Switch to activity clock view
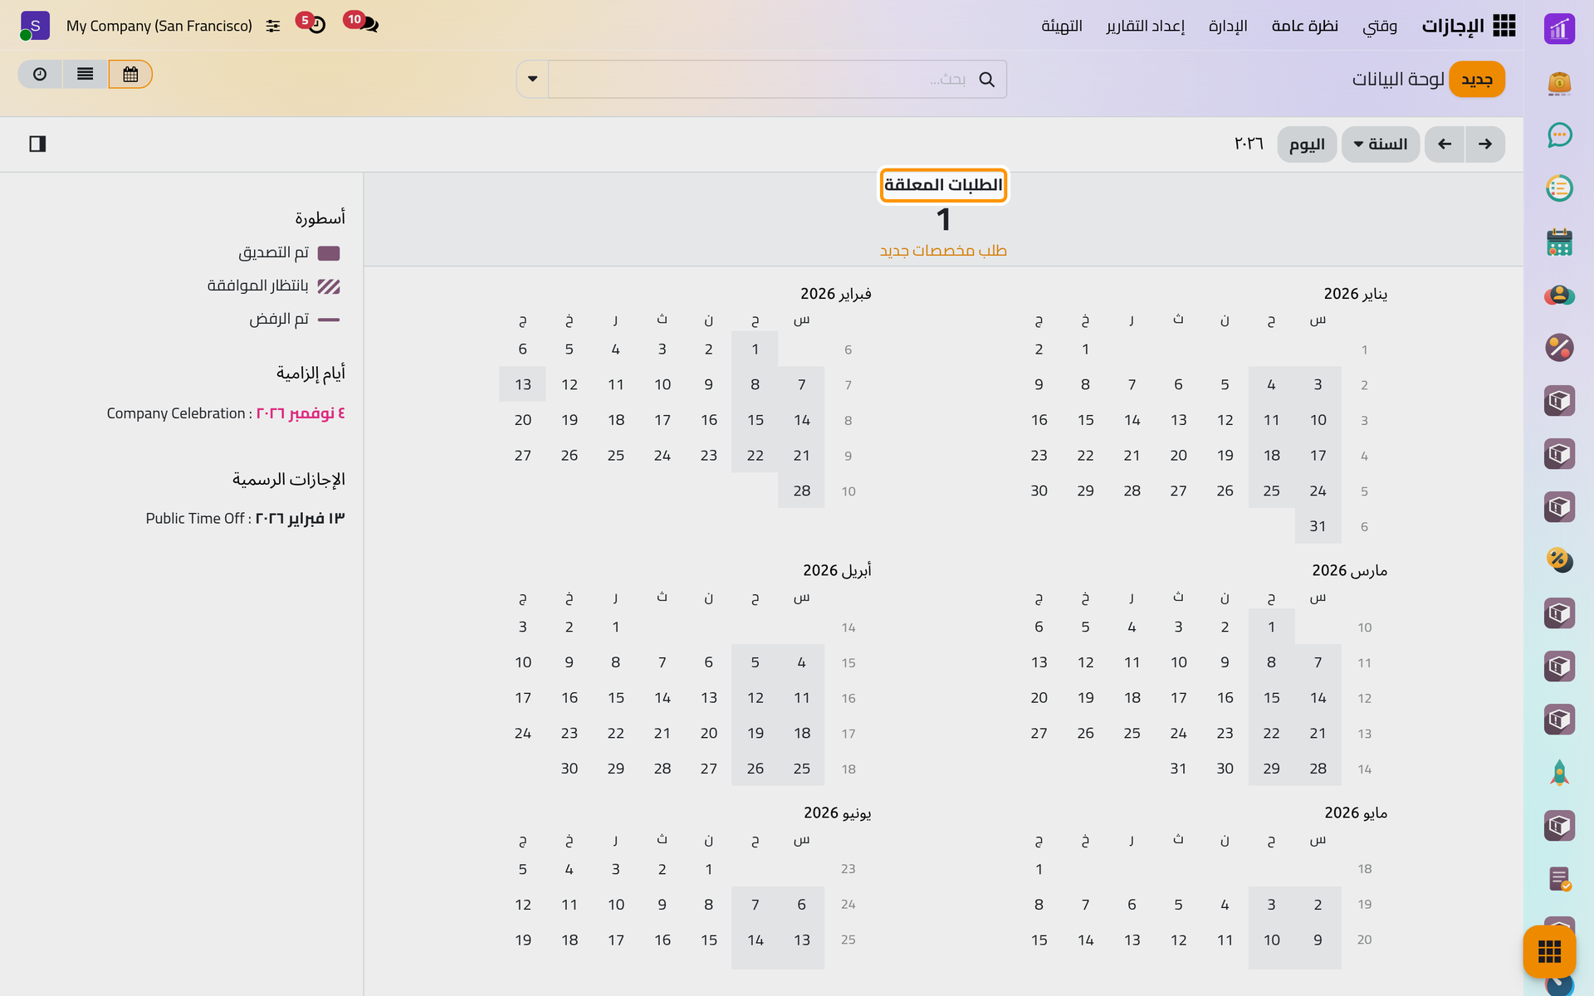 click(x=40, y=75)
